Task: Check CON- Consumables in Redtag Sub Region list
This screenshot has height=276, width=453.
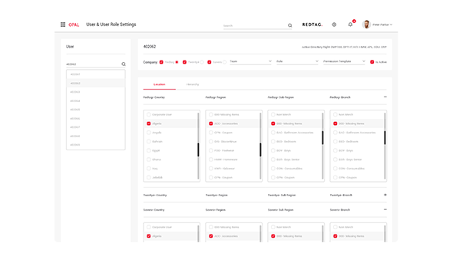Action: point(273,168)
